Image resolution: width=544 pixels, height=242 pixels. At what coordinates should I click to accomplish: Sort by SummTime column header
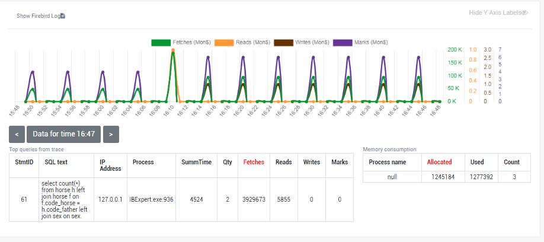click(196, 162)
